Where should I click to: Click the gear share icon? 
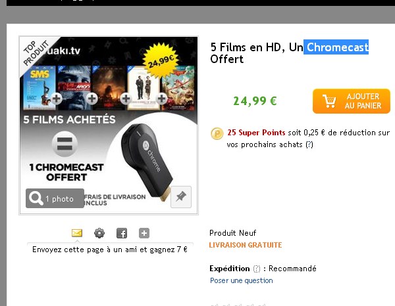point(99,233)
